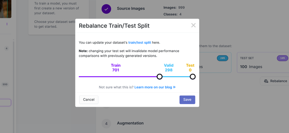Click the 10% test set badge

[282, 58]
